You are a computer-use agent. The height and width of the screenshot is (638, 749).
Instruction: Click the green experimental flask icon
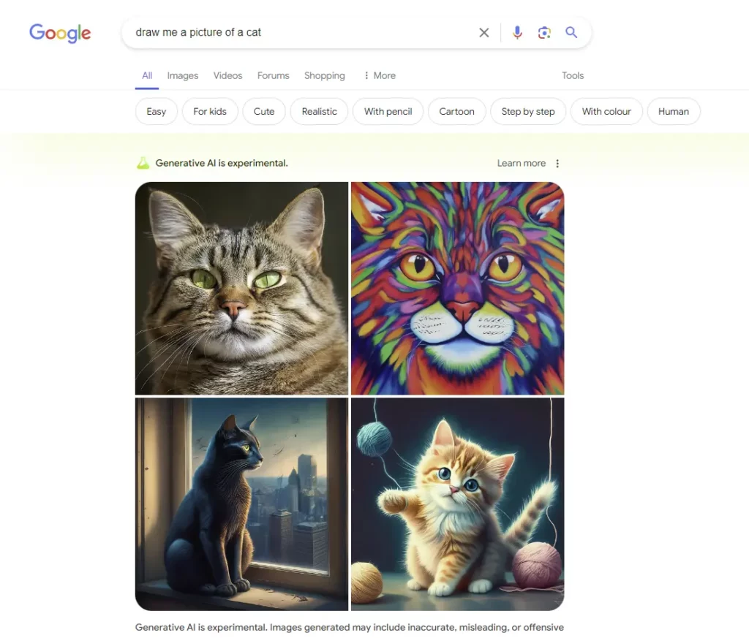click(x=143, y=163)
